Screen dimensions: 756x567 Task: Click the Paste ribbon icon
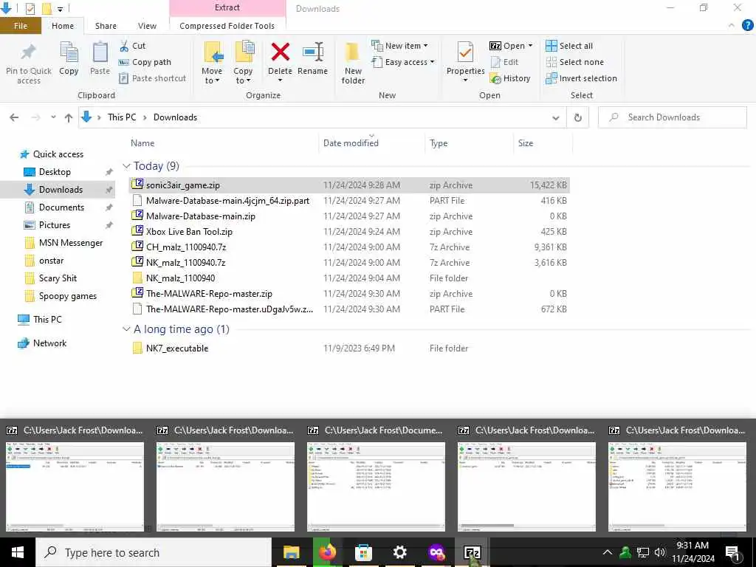(x=100, y=52)
